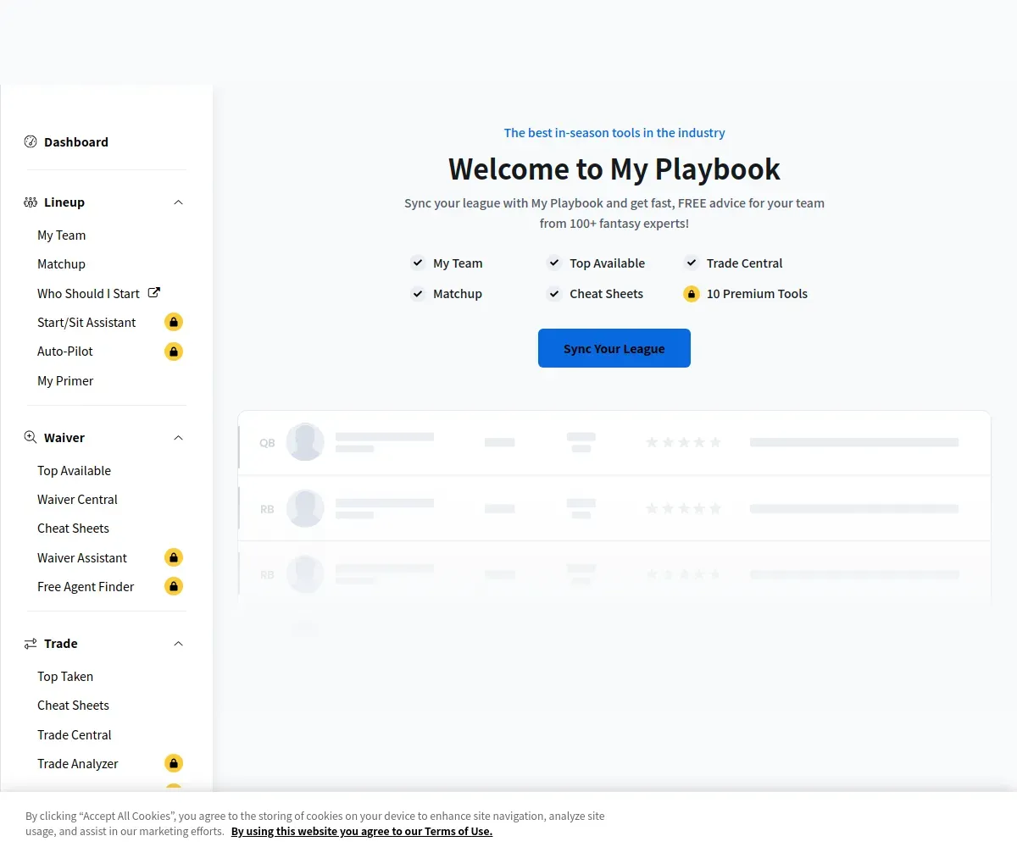Click the checkmark icon beside My Team feature
This screenshot has width=1017, height=847.
pyautogui.click(x=418, y=263)
